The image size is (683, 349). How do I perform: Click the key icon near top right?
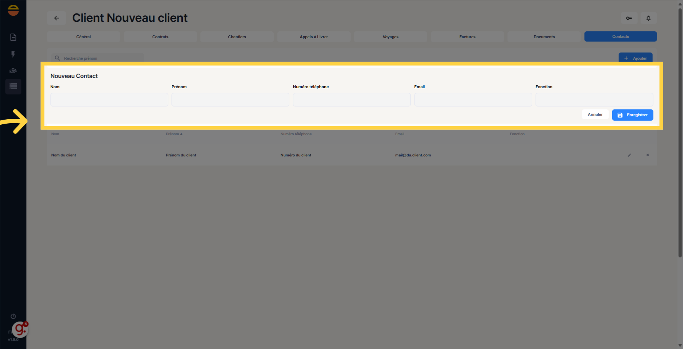point(629,18)
